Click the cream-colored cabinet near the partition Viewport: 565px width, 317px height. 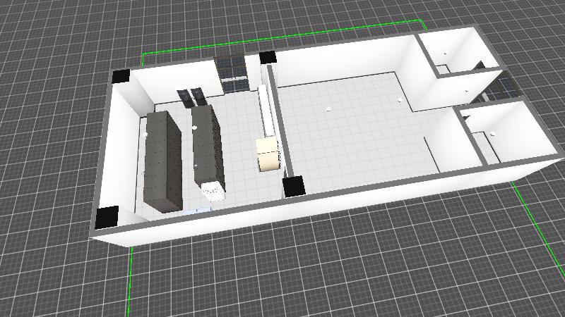point(268,154)
